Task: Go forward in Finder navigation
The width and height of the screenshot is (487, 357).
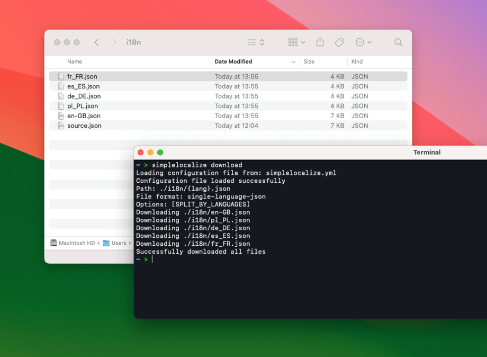Action: [114, 42]
